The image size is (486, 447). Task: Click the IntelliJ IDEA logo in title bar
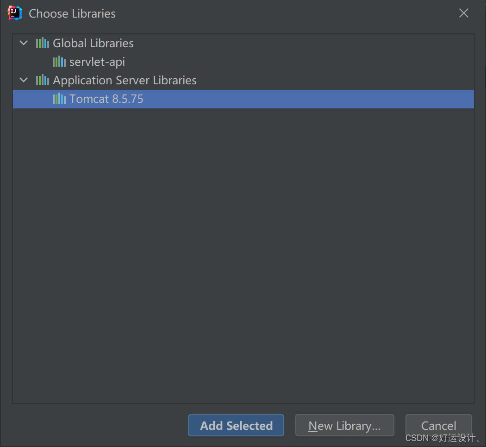[14, 13]
